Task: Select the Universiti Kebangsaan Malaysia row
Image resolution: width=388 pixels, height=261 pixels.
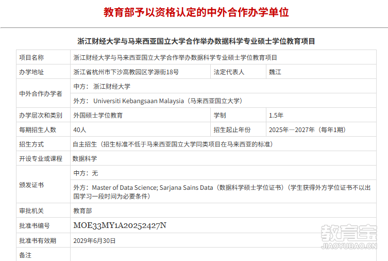Action: [x=223, y=101]
